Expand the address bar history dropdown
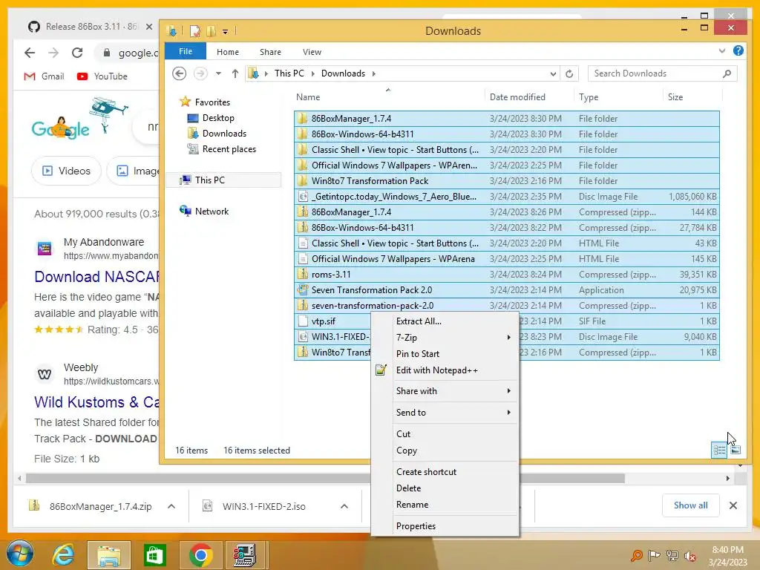The height and width of the screenshot is (570, 760). click(x=553, y=73)
